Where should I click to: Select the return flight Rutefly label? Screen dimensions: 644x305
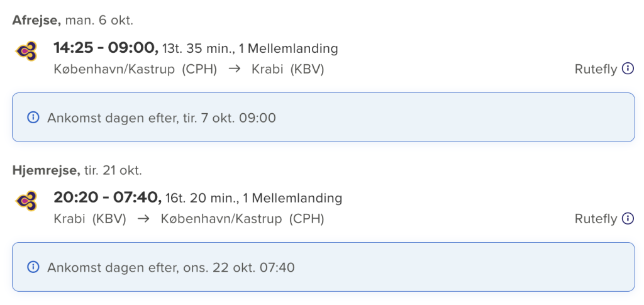(x=596, y=219)
